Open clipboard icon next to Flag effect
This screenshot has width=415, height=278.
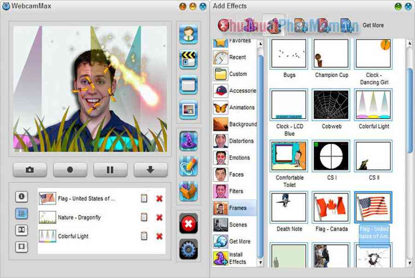coord(144,198)
